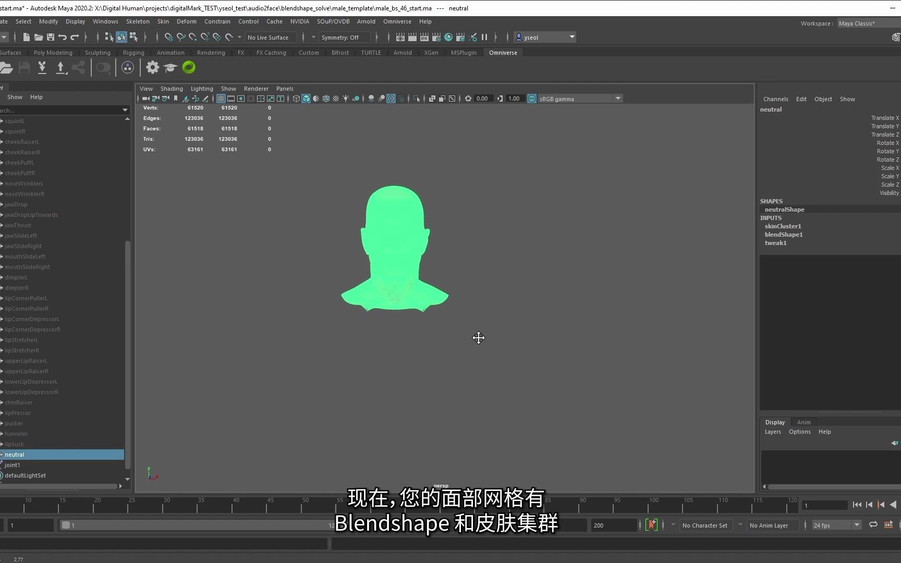Toggle the grid display icon in the panel toolbar

pyautogui.click(x=221, y=99)
